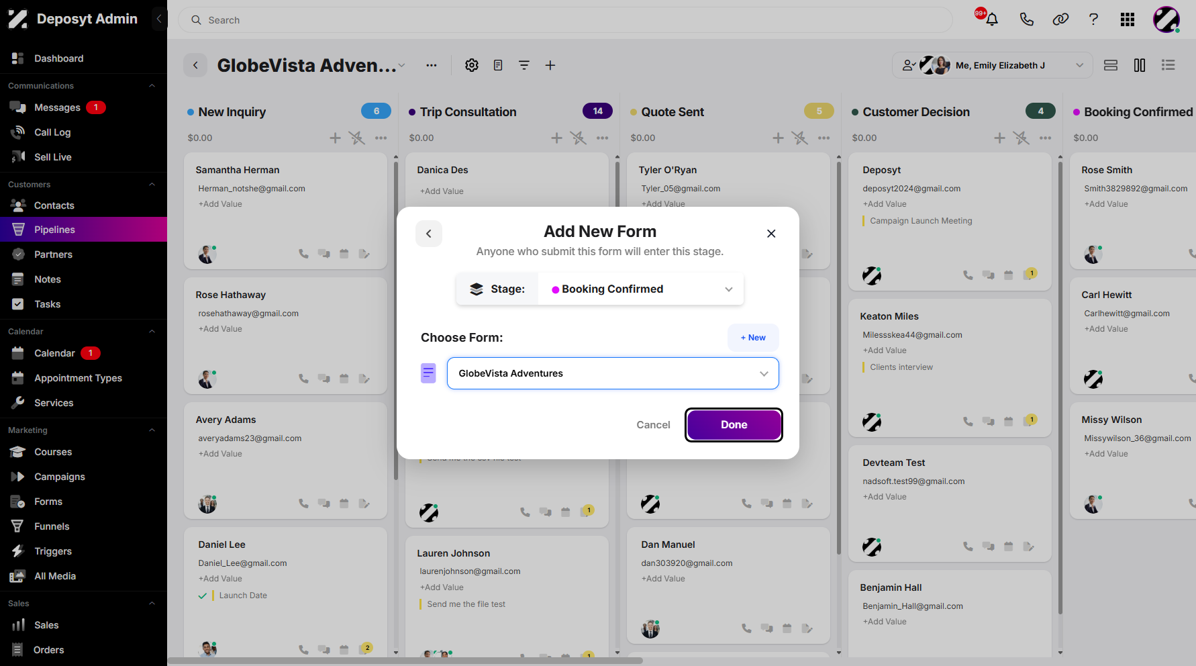
Task: Click the horizontal scrollbar at the bottom
Action: coord(405,661)
